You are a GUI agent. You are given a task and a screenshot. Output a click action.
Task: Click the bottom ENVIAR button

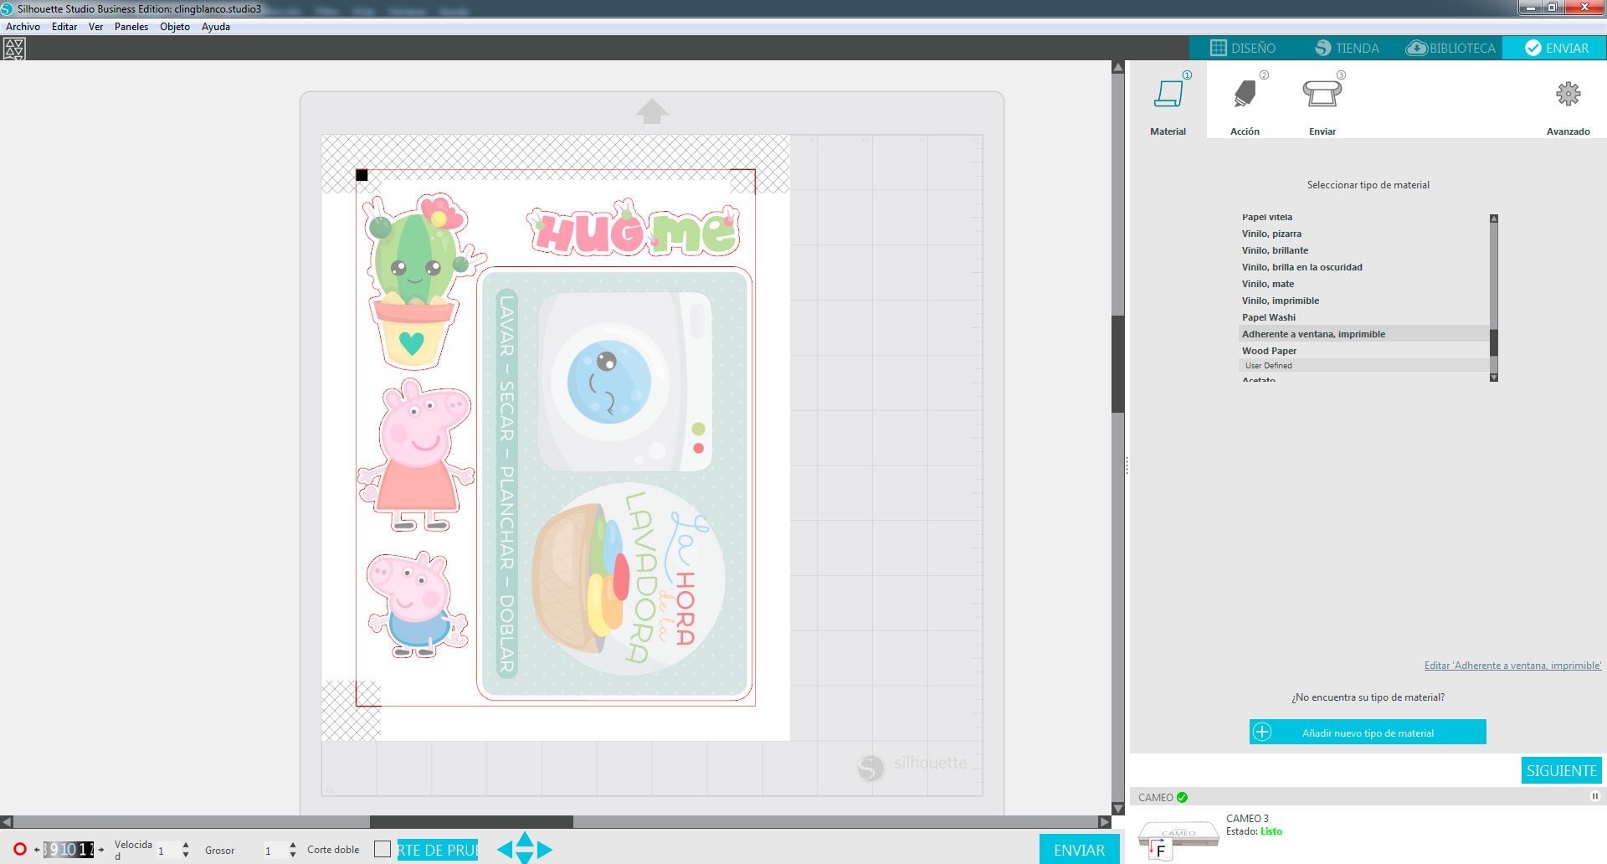pos(1080,850)
